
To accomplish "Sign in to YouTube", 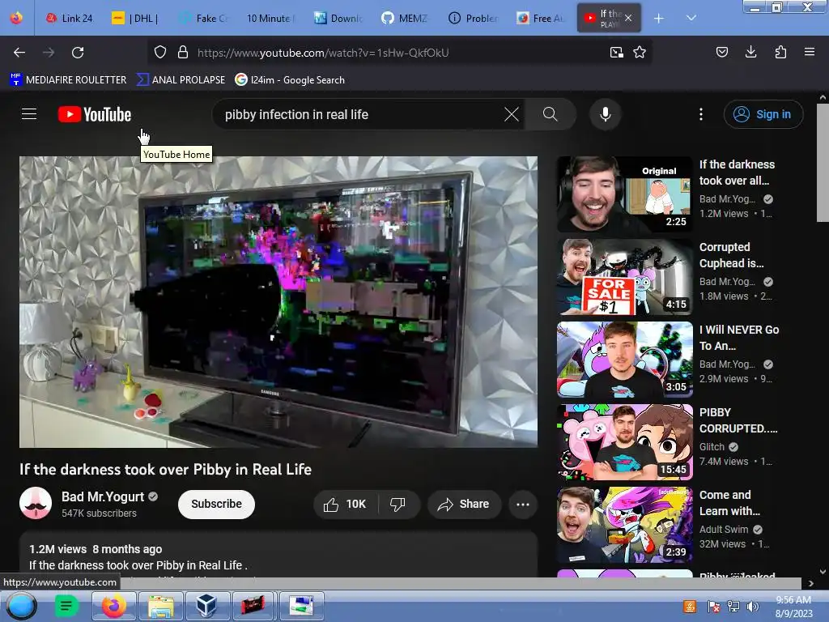I will click(763, 114).
